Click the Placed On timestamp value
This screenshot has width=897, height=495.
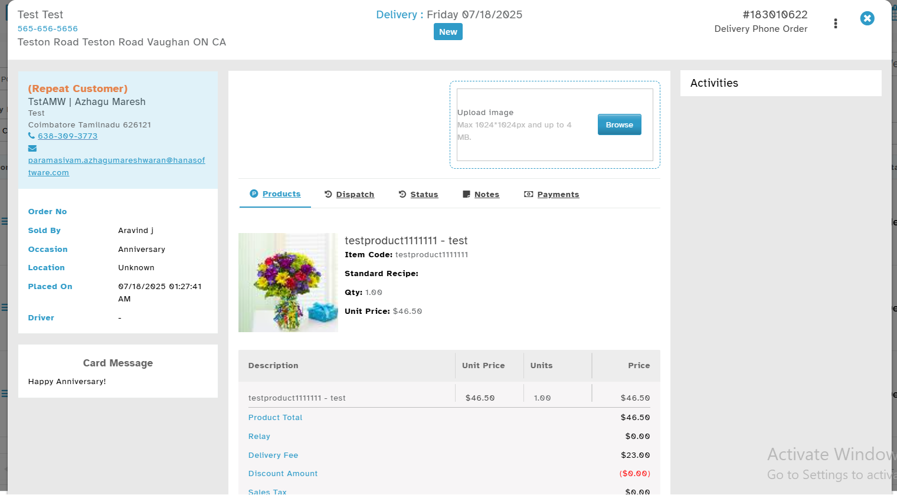coord(160,293)
